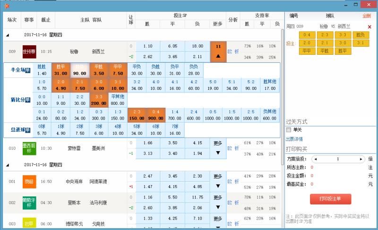The image size is (378, 230).
Task: Collapse the first 2017-11-16 星期四 group
Action: 8,35
